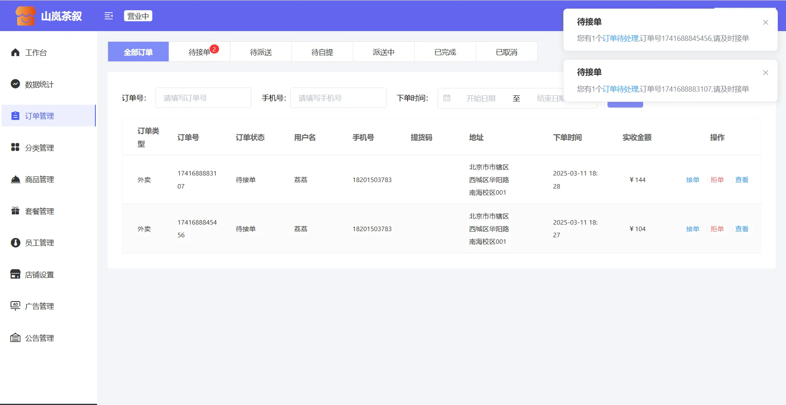Open employee management icon

[x=15, y=243]
